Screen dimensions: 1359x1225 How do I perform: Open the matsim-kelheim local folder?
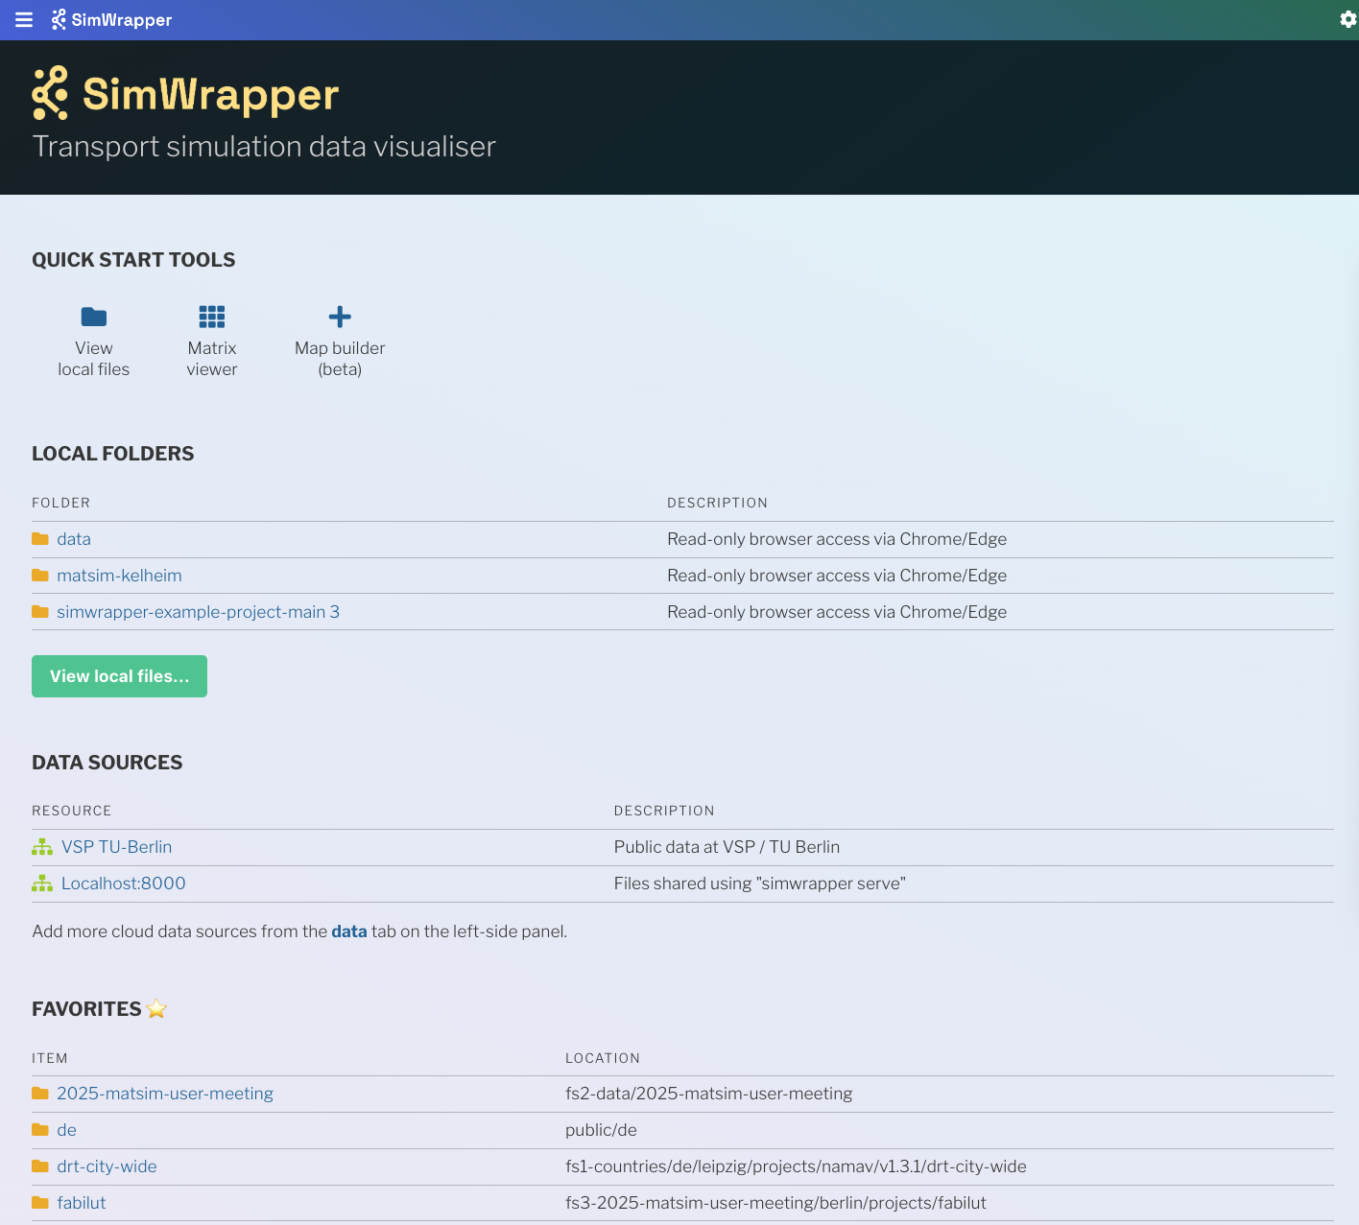[x=119, y=576]
